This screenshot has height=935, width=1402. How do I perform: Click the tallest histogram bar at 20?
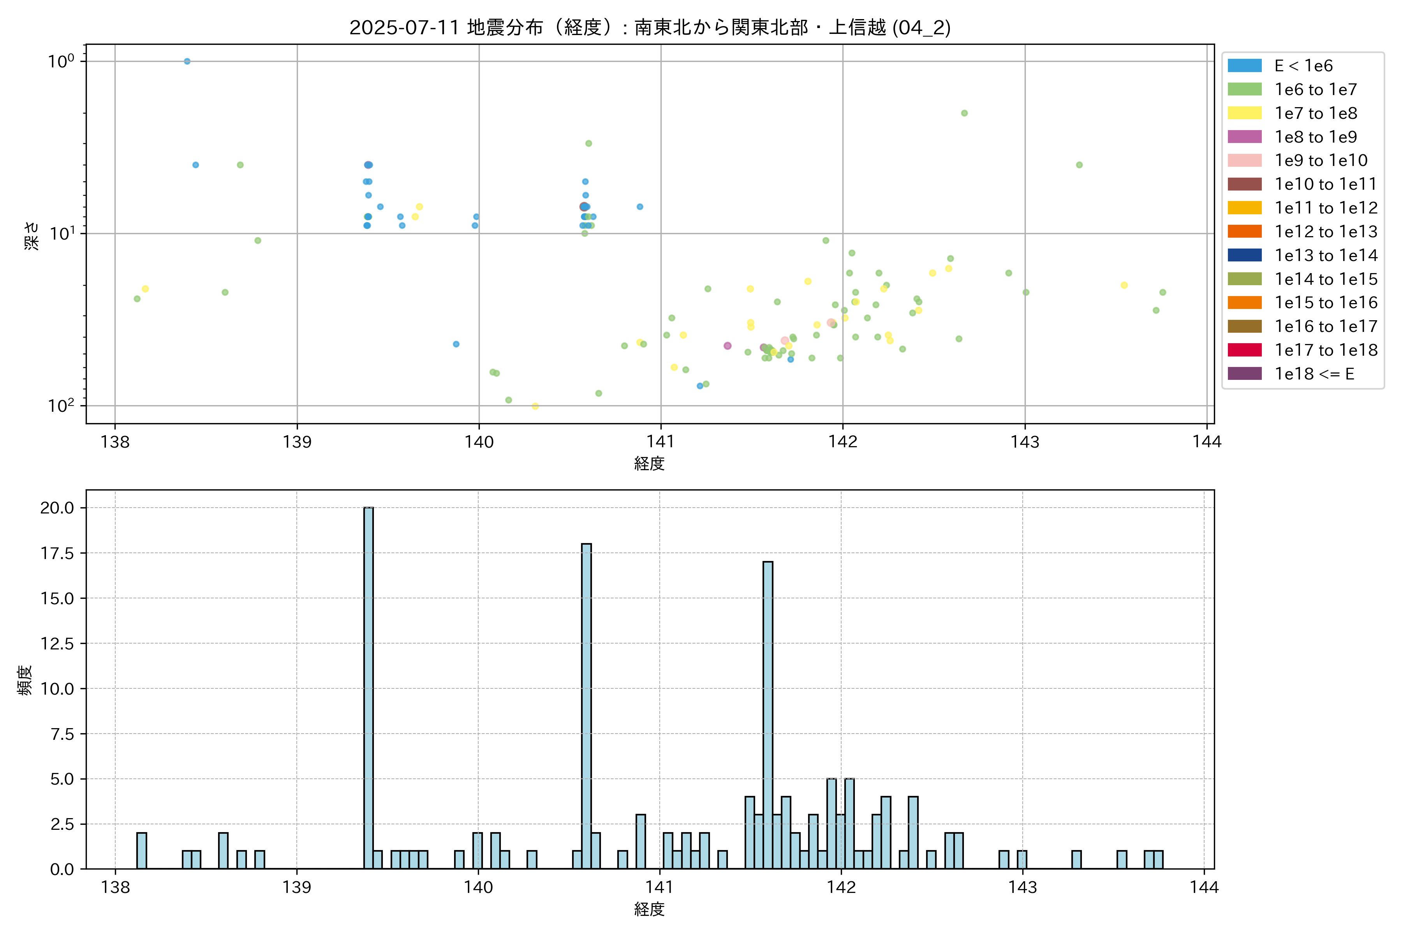(368, 686)
